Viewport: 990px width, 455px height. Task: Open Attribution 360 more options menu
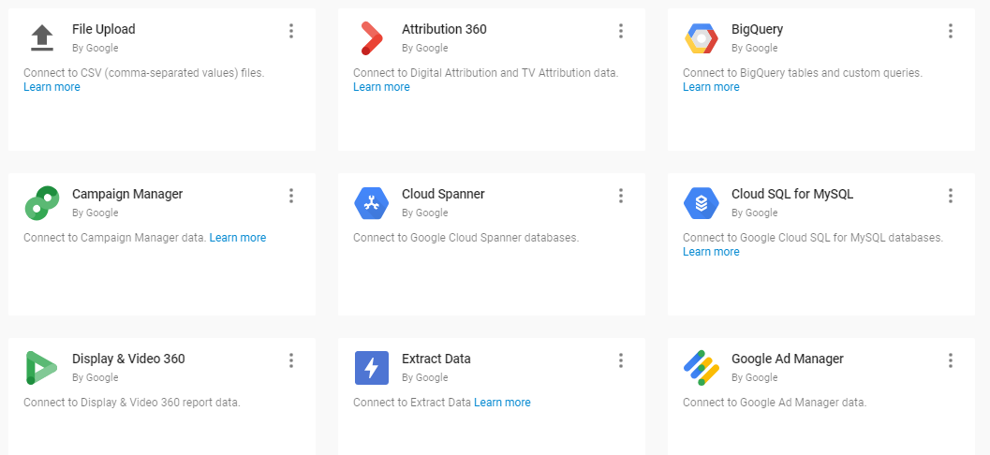click(x=621, y=31)
